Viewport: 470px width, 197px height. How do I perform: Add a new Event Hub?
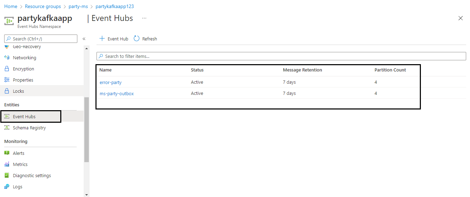114,39
